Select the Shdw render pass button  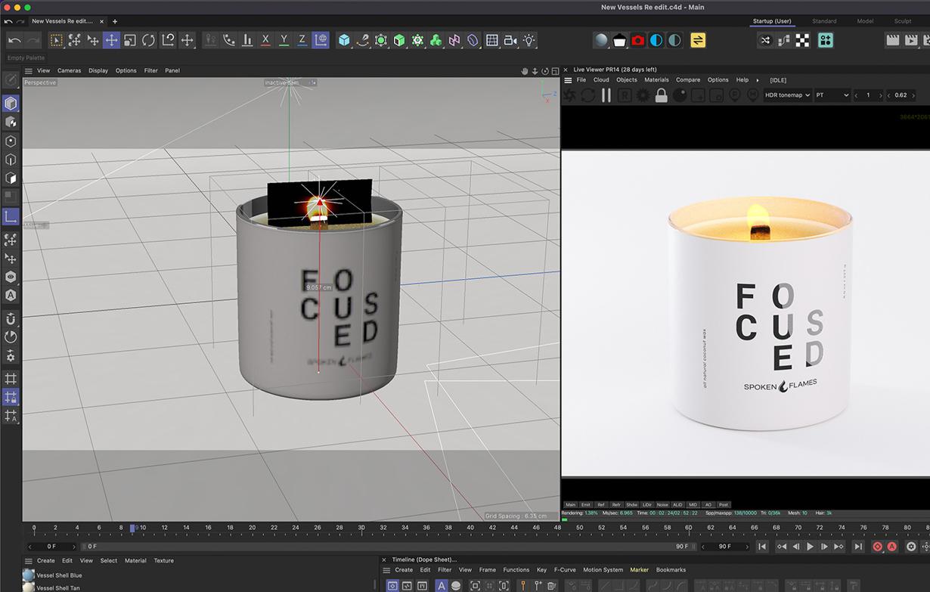pyautogui.click(x=631, y=504)
